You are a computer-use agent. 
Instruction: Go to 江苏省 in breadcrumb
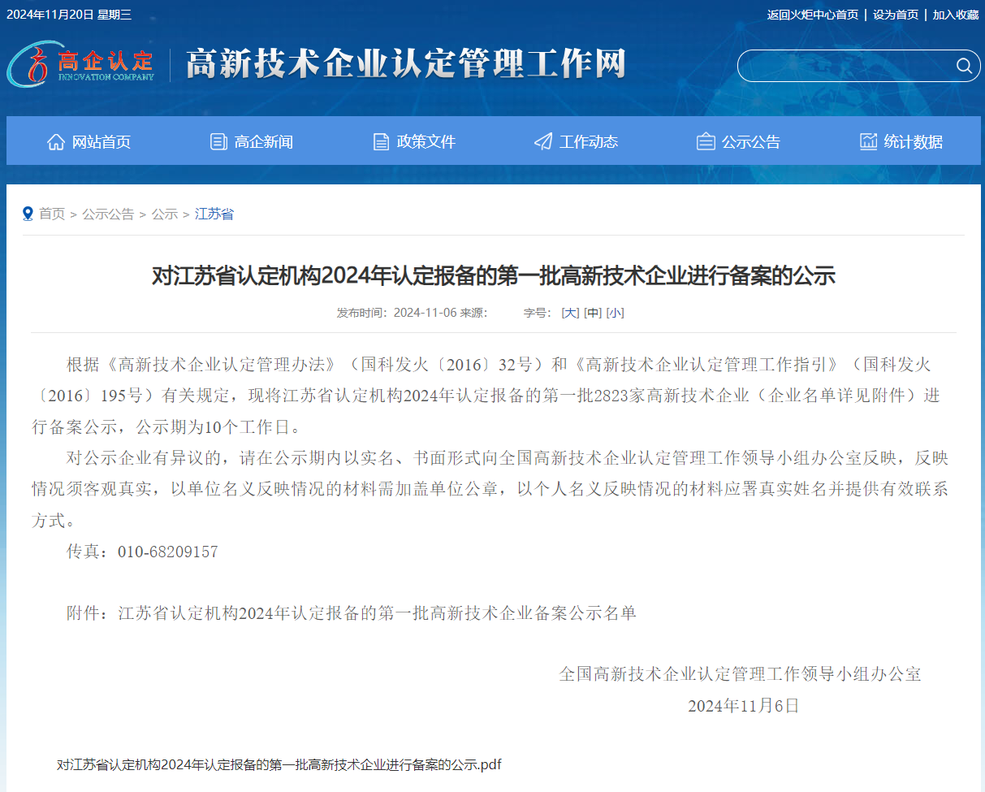214,214
